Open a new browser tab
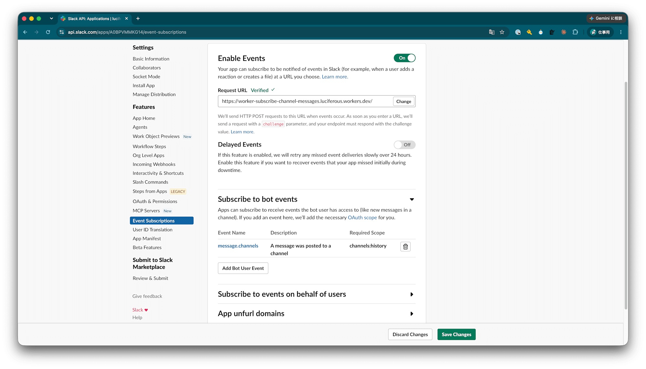The height and width of the screenshot is (369, 646). [138, 19]
